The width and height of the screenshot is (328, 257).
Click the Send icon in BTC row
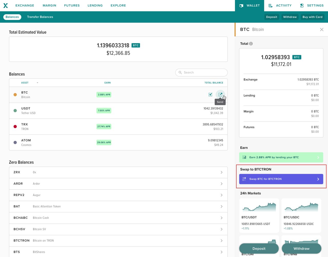220,95
